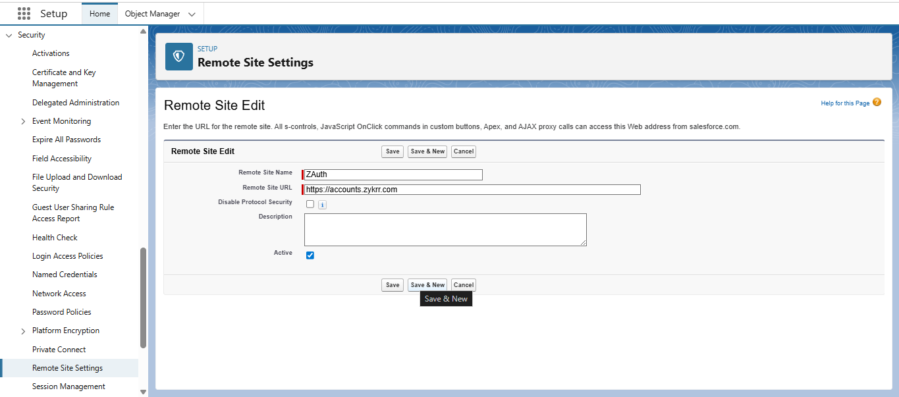Open Session Management in the sidebar

click(68, 386)
